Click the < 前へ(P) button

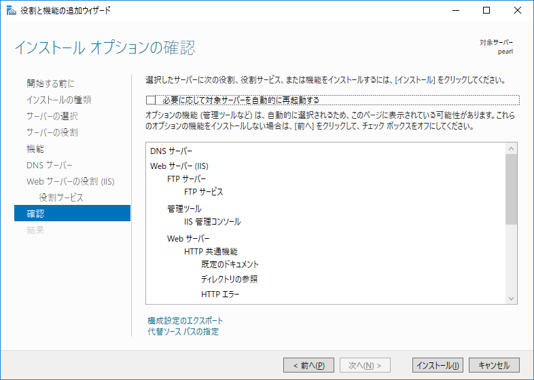pyautogui.click(x=308, y=365)
